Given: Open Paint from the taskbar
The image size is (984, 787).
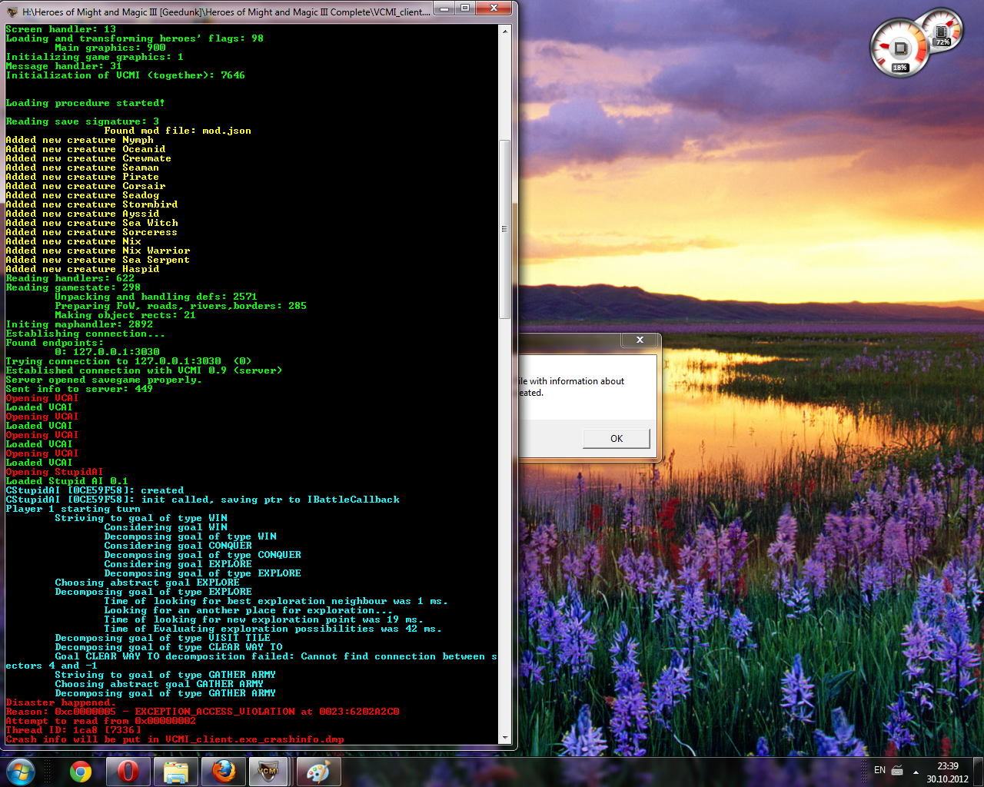Looking at the screenshot, I should coord(317,772).
